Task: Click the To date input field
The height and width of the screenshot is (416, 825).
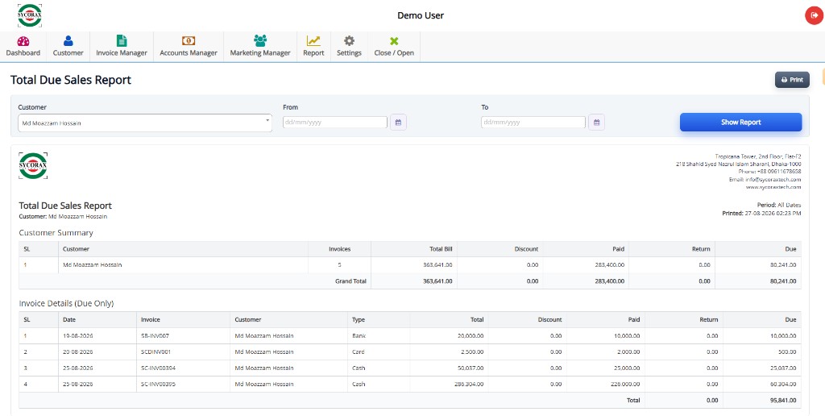Action: tap(533, 123)
